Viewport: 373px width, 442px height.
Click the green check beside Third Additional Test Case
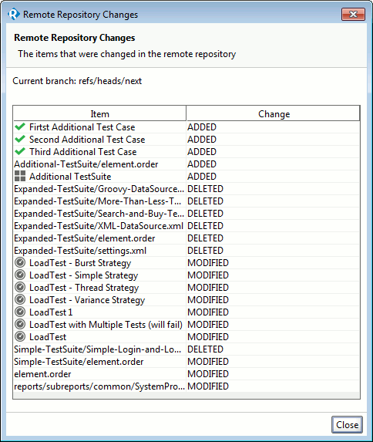[x=20, y=152]
